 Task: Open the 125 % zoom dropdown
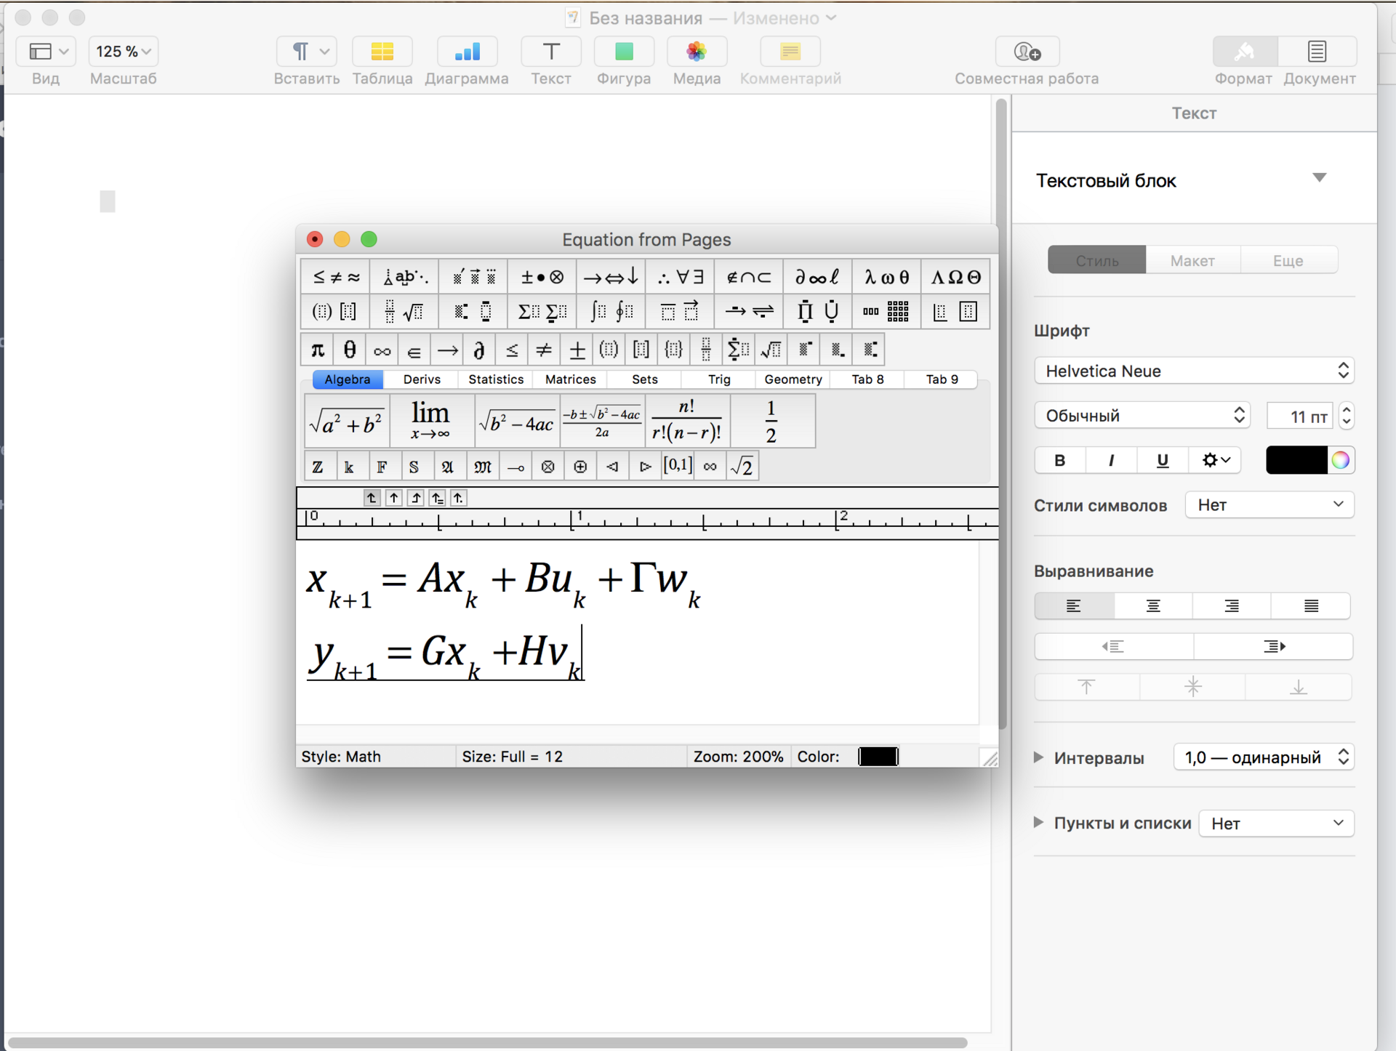point(124,52)
